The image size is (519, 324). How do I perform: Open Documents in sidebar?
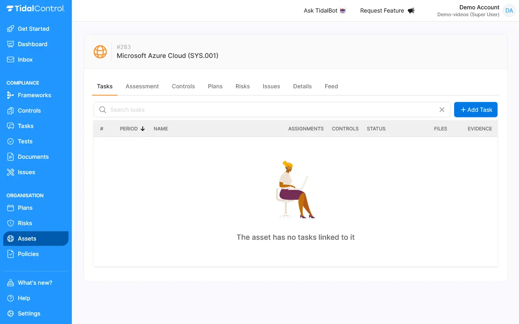[x=33, y=157]
